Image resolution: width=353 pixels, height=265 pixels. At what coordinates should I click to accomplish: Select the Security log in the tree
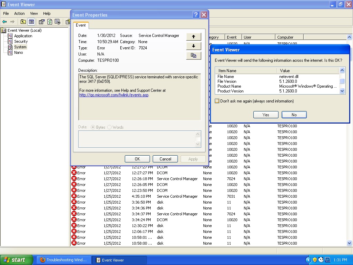point(21,41)
